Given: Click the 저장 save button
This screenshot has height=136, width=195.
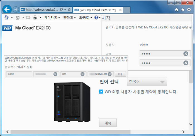Looking at the screenshot, I should 120,74.
